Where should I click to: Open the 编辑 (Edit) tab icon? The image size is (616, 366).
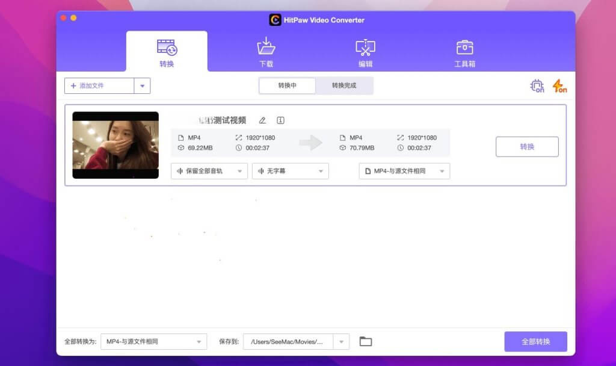coord(365,48)
